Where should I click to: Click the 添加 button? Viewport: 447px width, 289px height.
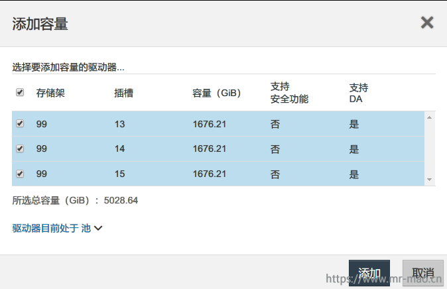click(x=369, y=272)
